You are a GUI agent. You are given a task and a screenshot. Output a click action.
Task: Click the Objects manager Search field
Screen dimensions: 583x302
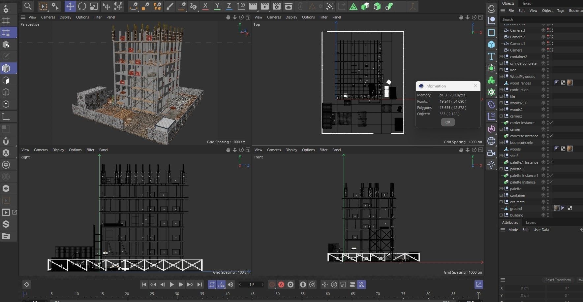pos(541,19)
